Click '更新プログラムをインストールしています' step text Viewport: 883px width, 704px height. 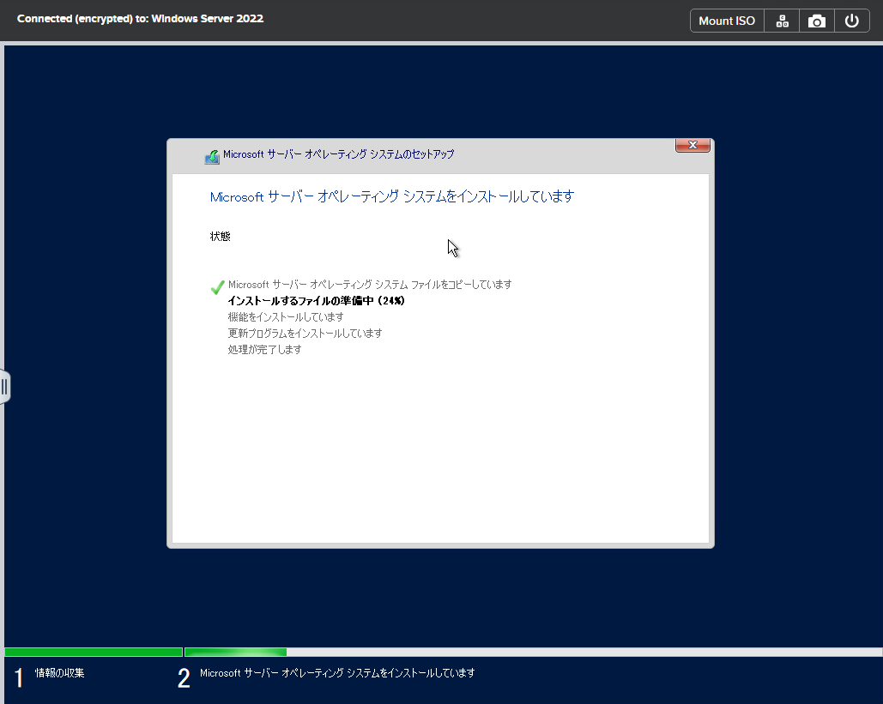point(305,334)
